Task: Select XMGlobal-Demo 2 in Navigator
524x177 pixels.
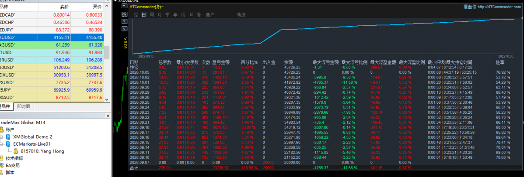Action: coord(33,136)
